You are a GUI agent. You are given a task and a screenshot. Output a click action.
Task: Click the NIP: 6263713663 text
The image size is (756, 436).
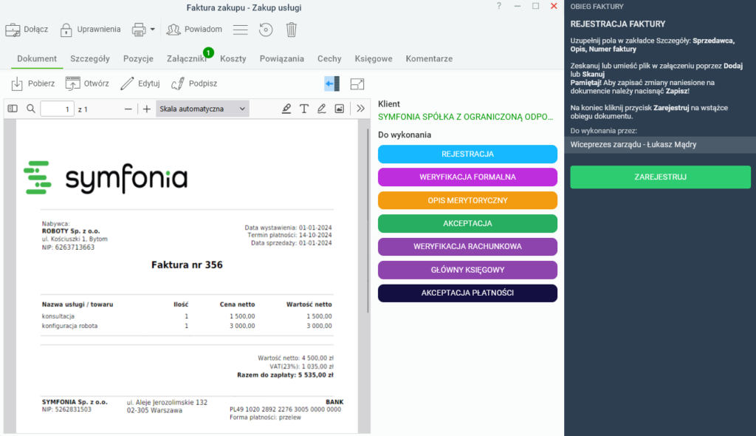[x=68, y=248]
